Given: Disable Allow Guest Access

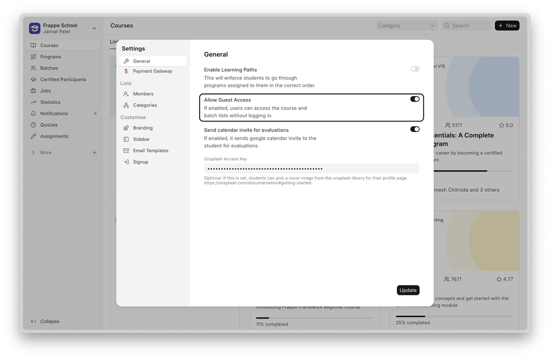Looking at the screenshot, I should pyautogui.click(x=414, y=99).
